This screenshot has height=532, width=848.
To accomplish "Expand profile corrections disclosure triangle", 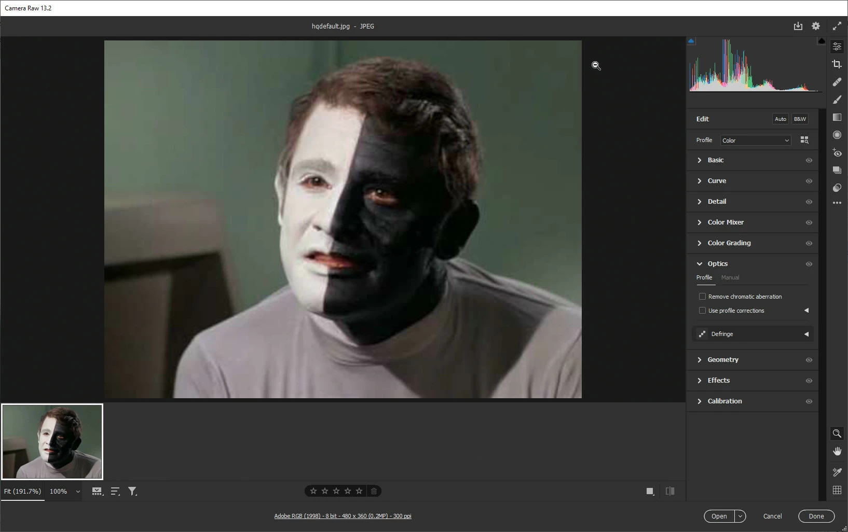I will pyautogui.click(x=806, y=311).
